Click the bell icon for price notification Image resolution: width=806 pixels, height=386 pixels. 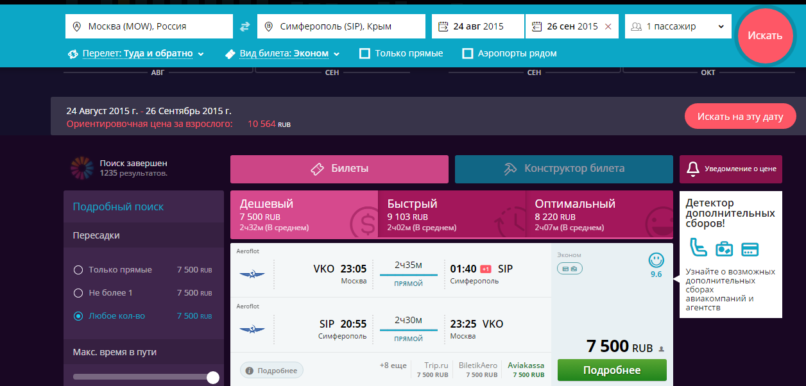point(692,169)
